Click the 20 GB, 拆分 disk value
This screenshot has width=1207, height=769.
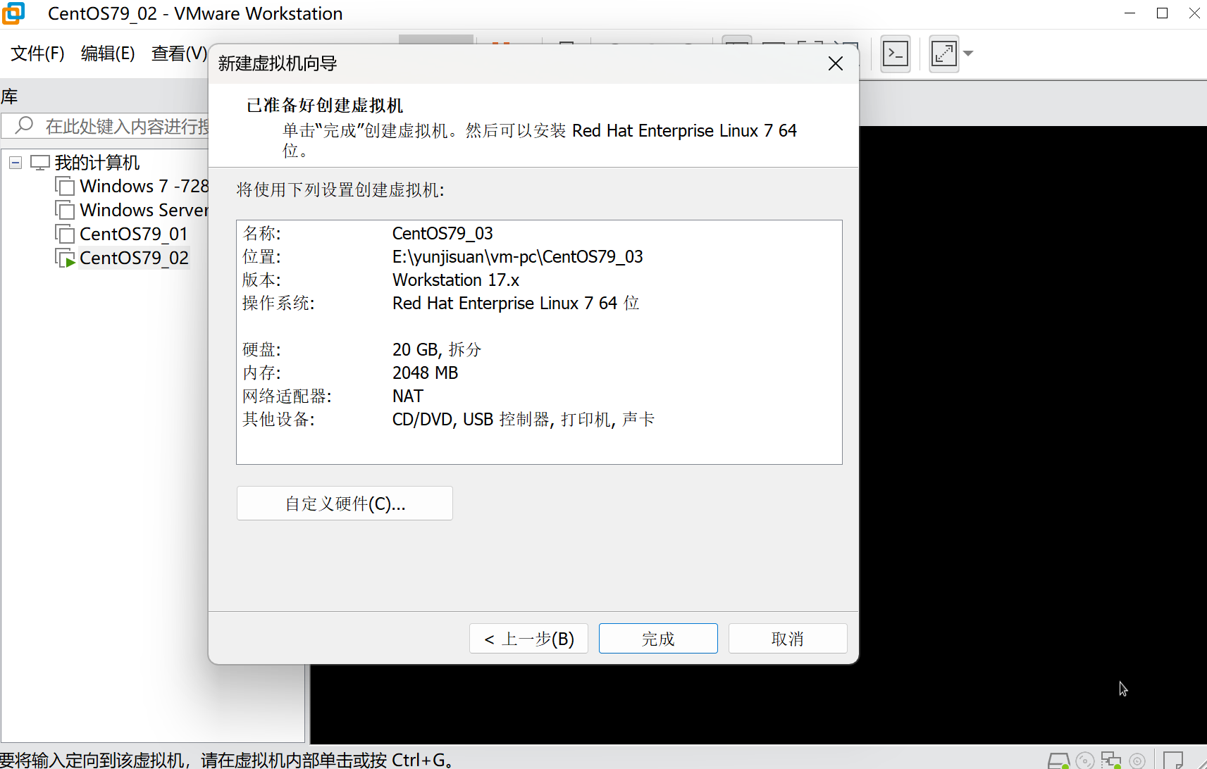437,349
